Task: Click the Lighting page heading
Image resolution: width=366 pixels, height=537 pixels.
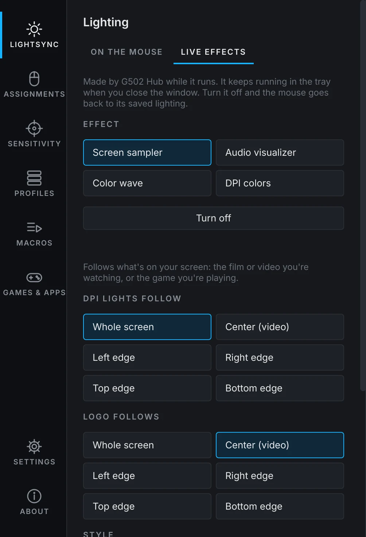Action: point(106,22)
